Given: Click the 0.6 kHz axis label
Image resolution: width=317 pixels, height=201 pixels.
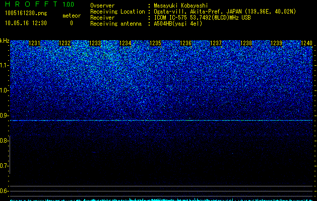Looking at the screenshot, I should (4, 191).
